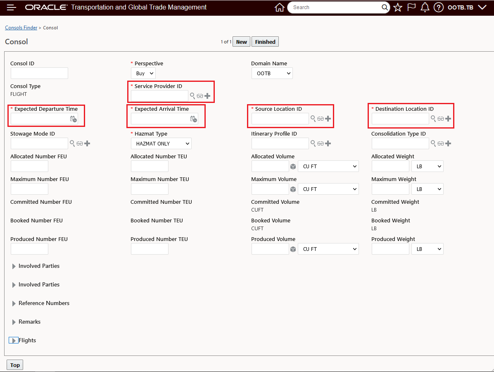494x372 pixels.
Task: Open Maximum Weight unit dropdown
Action: coord(427,189)
